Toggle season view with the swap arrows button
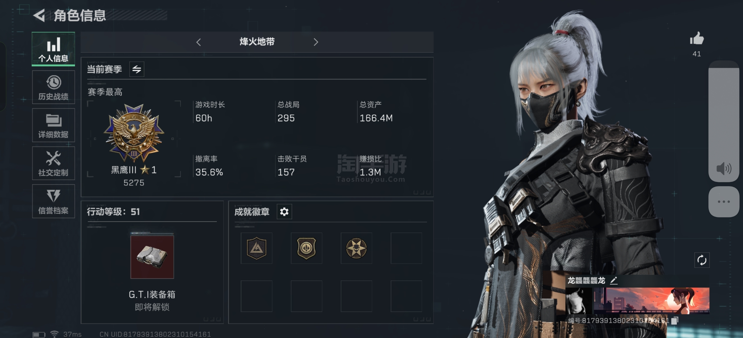 click(x=136, y=69)
